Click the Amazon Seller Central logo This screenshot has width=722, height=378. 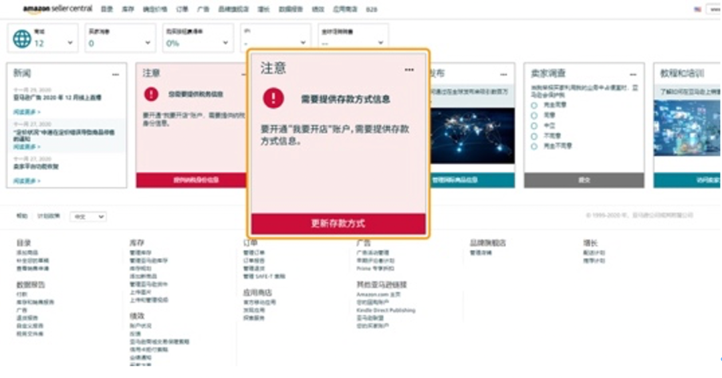[57, 9]
